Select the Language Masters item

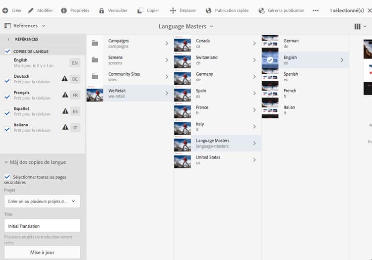tap(218, 143)
